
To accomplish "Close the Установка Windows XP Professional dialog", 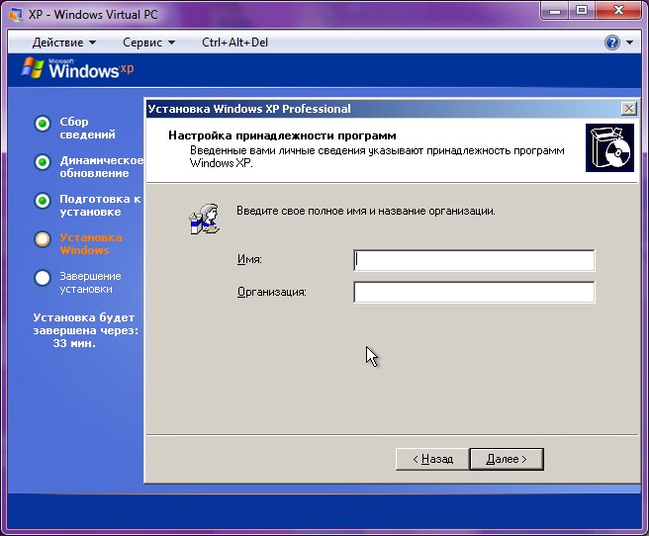I will pos(629,109).
